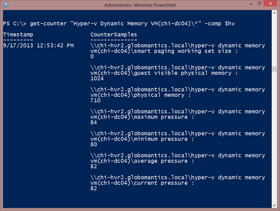Viewport: 280px width, 211px height.
Task: Click the empty scrollbar track below thumb
Action: 274,137
